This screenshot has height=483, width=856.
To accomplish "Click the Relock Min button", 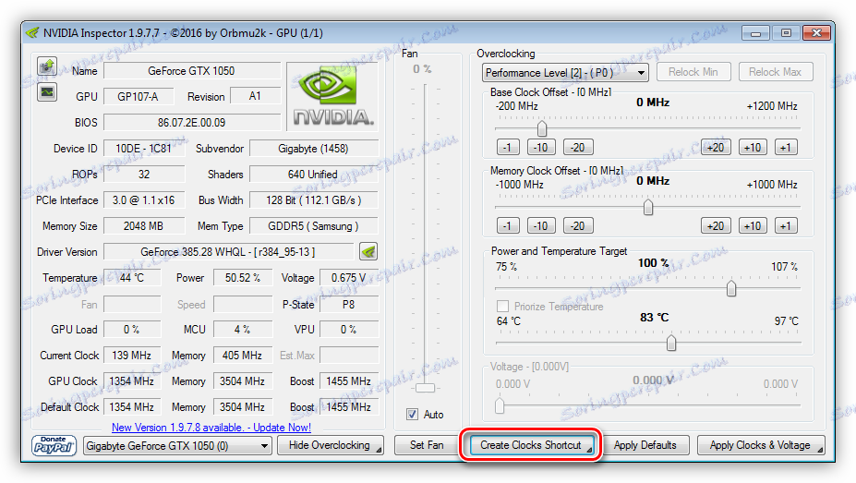I will [693, 72].
